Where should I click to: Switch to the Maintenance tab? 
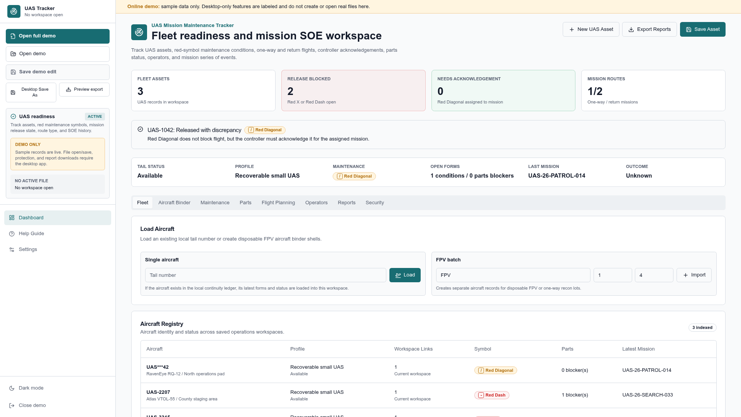pyautogui.click(x=215, y=203)
